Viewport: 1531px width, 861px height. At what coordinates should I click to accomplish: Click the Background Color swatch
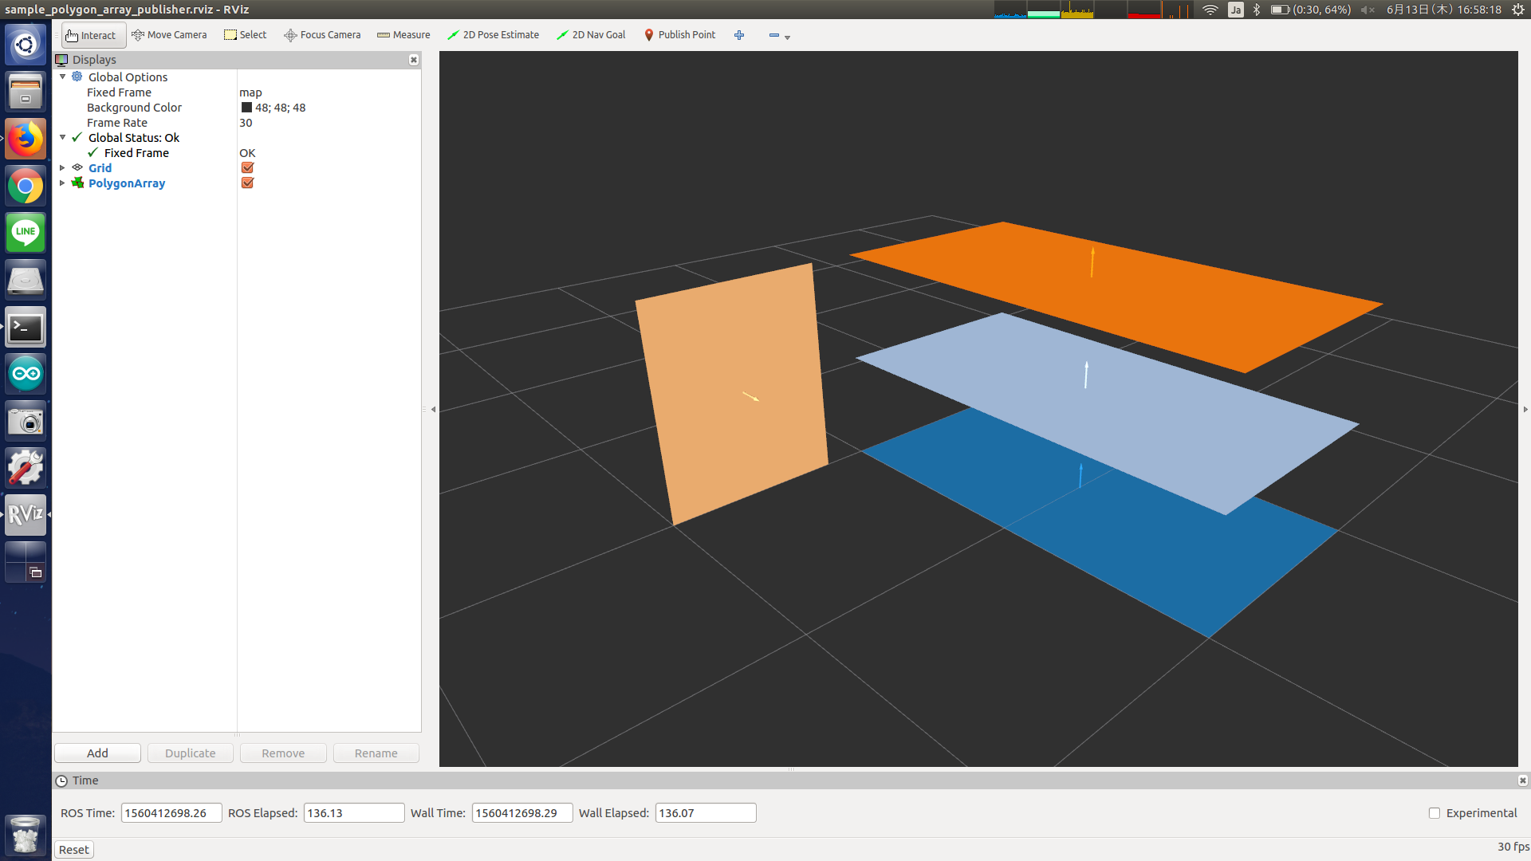coord(246,108)
